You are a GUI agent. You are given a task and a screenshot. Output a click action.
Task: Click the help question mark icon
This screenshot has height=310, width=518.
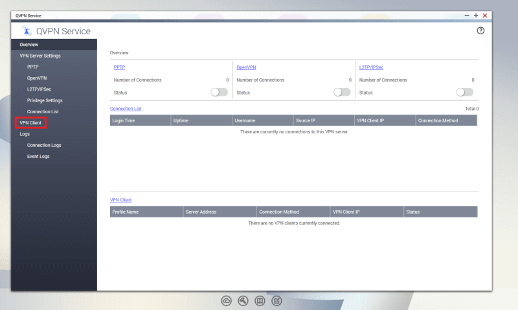click(480, 31)
